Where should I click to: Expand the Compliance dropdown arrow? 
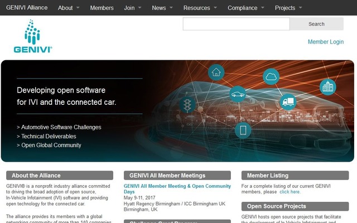pyautogui.click(x=263, y=7)
